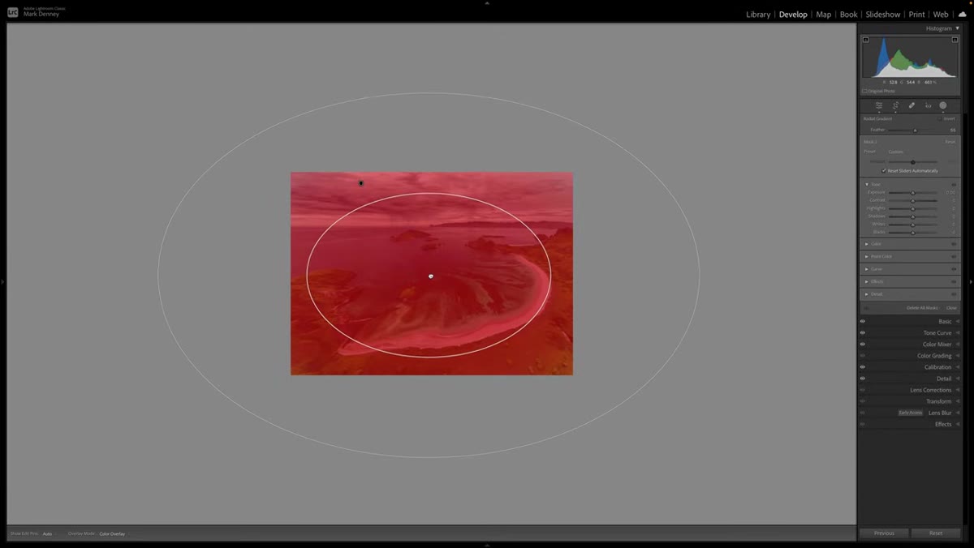Image resolution: width=974 pixels, height=548 pixels.
Task: Toggle visibility of mask Color section
Action: click(954, 244)
